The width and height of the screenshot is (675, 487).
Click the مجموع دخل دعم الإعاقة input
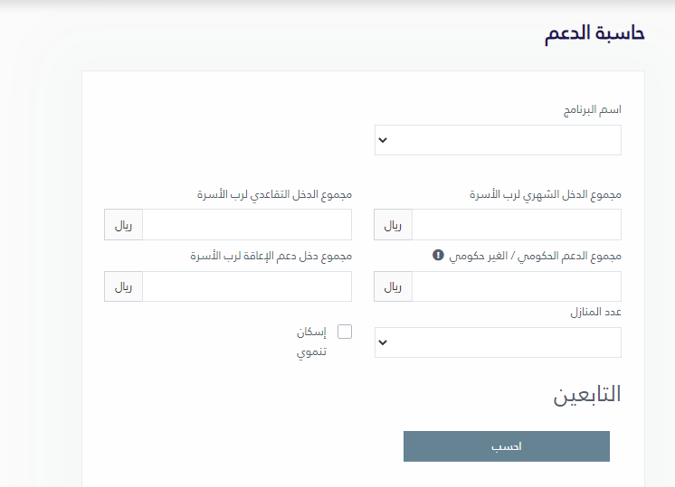[247, 286]
